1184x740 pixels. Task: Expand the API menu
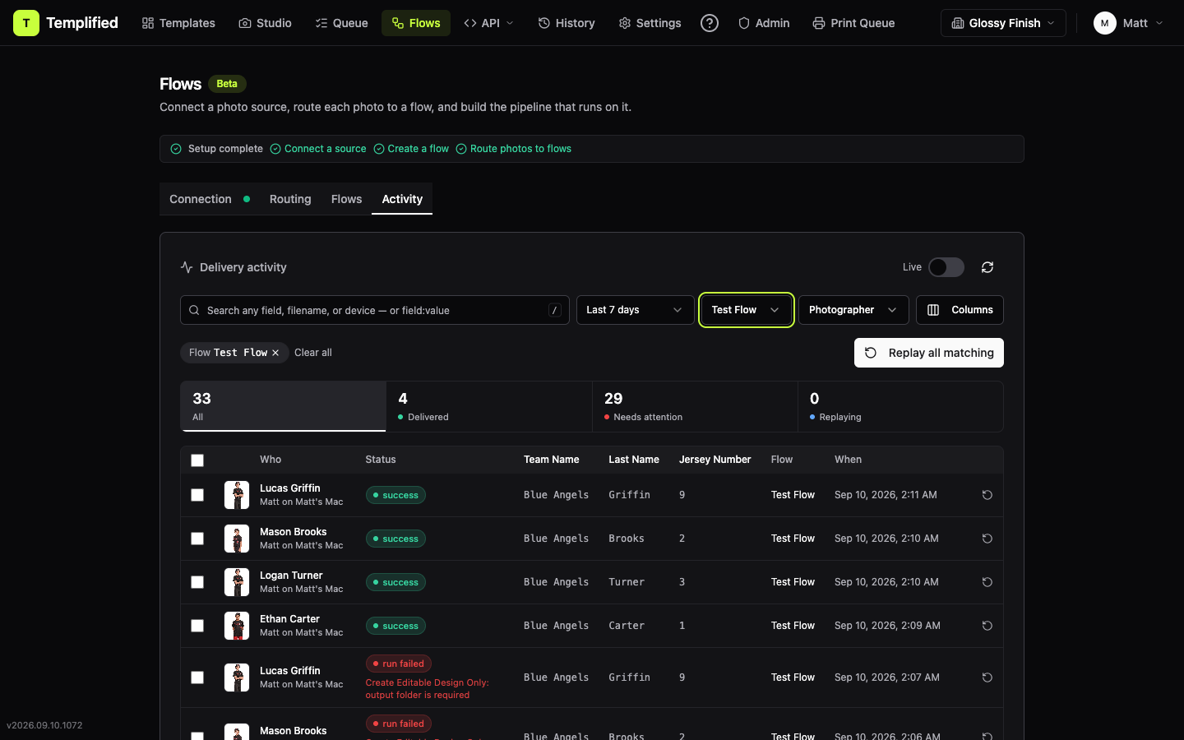tap(488, 23)
